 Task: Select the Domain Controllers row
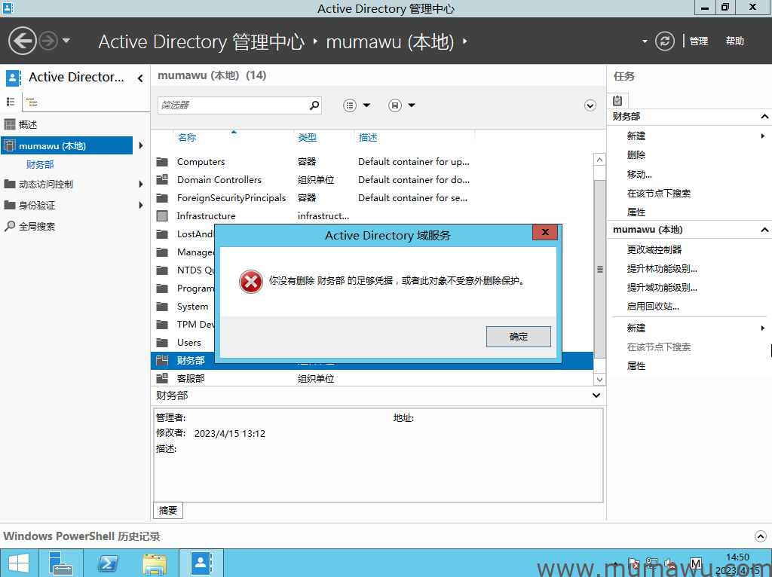[372, 179]
